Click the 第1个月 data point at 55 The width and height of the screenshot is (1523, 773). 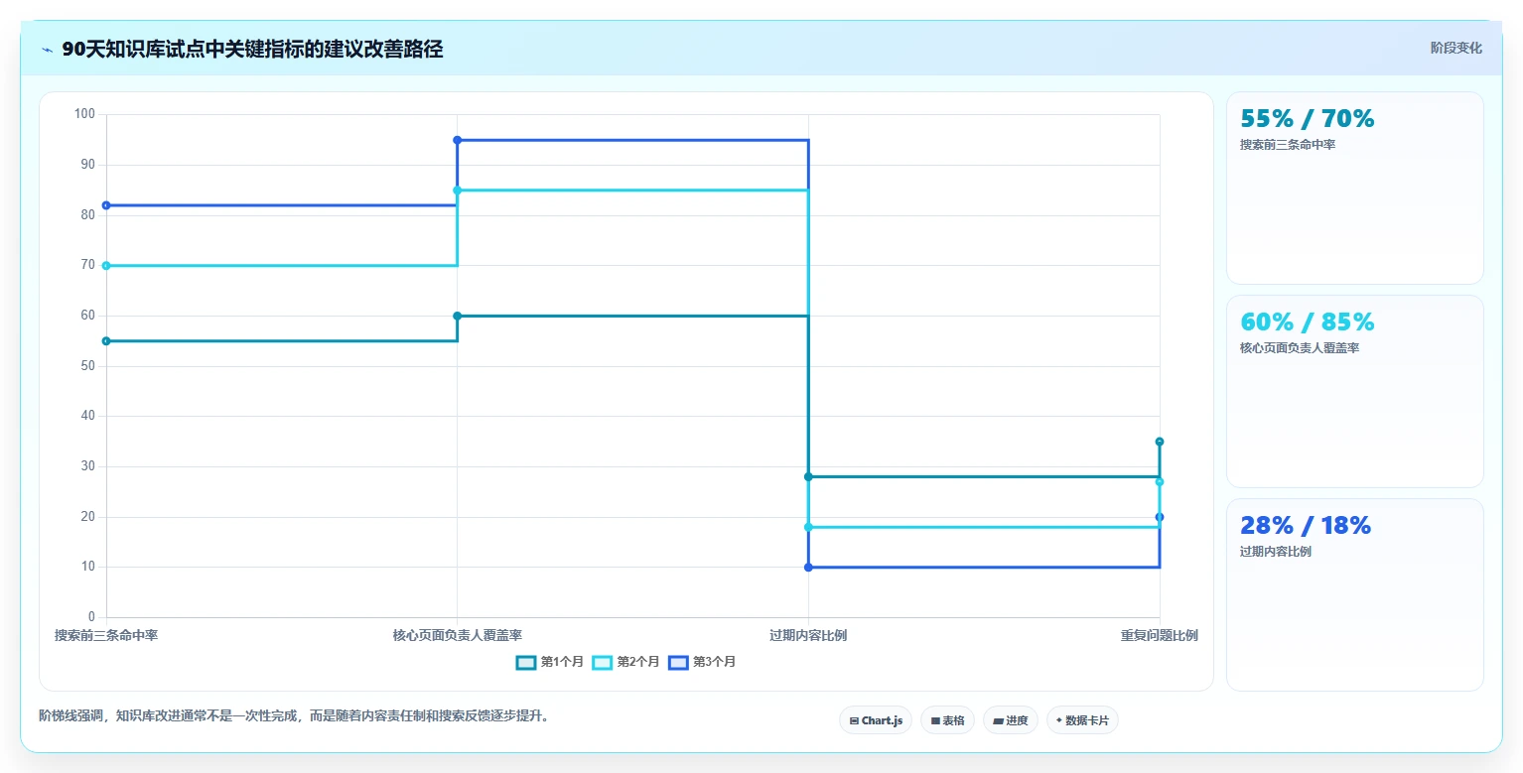coord(106,341)
